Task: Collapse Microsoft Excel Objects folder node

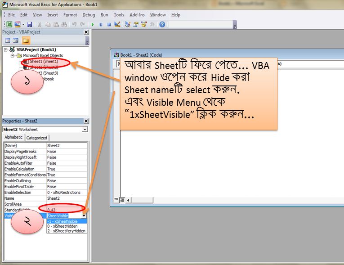Action: coord(13,55)
